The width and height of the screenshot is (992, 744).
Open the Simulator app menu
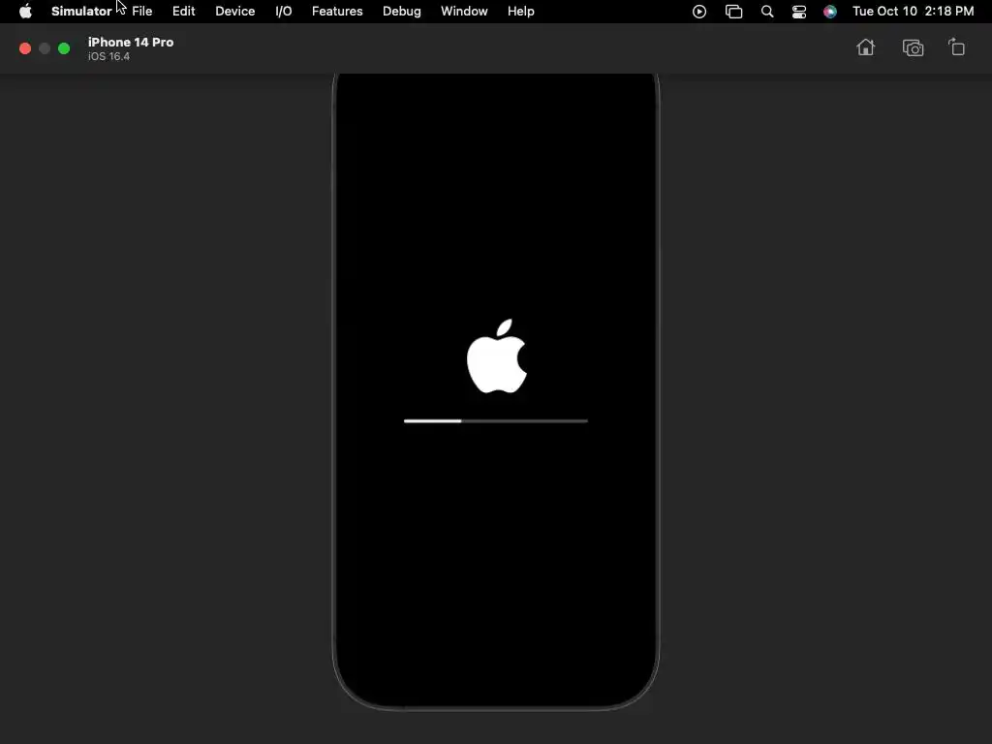tap(81, 12)
